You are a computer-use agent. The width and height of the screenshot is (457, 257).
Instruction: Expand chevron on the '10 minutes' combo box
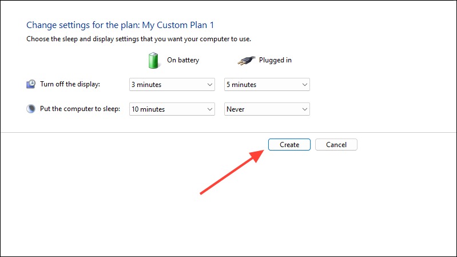point(209,109)
